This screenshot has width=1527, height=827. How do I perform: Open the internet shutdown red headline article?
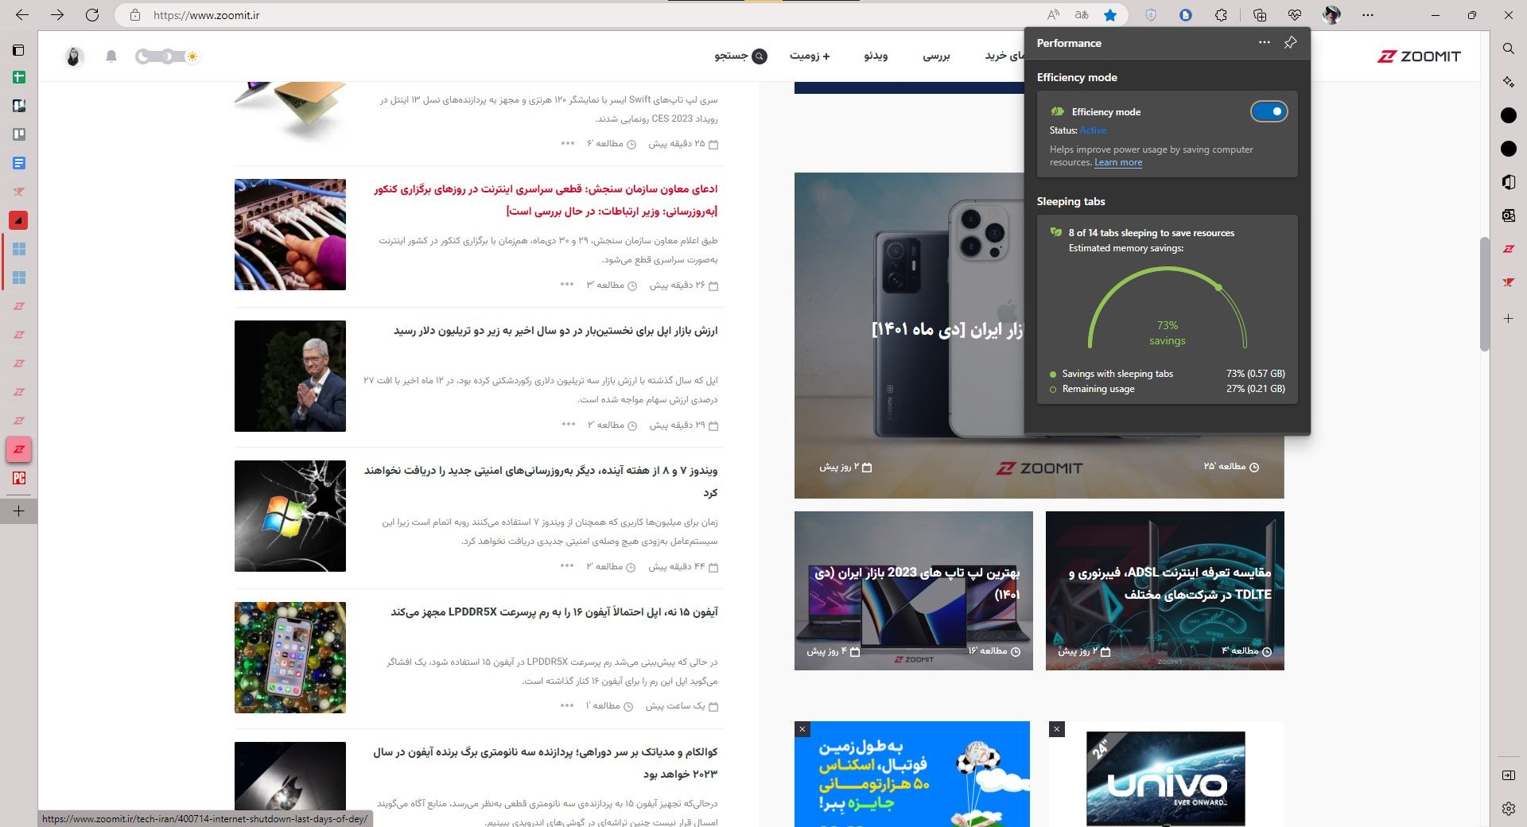point(546,200)
